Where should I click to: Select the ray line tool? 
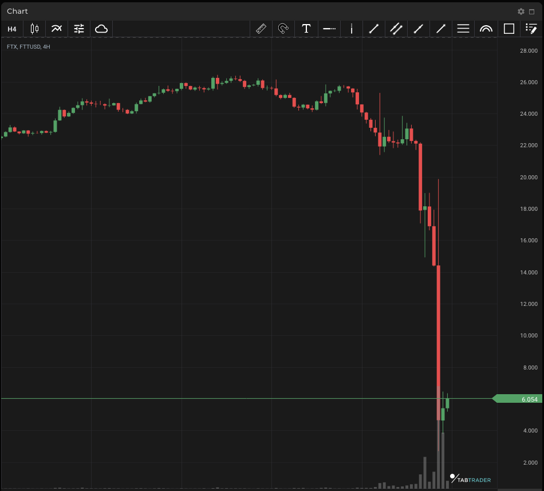pyautogui.click(x=440, y=29)
